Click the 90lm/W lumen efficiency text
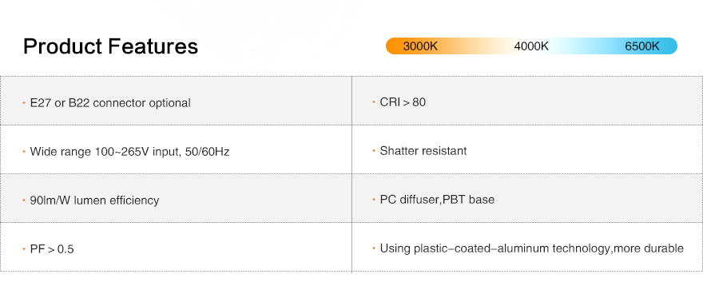Screen dimensions: 703x290 coord(94,200)
